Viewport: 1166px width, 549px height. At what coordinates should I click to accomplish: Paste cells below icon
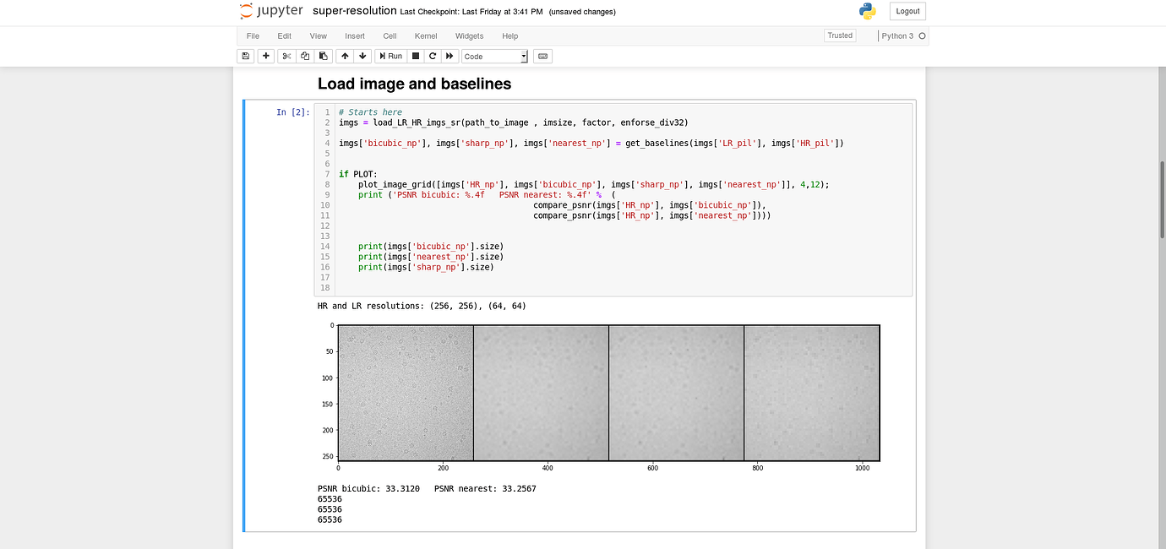click(323, 56)
